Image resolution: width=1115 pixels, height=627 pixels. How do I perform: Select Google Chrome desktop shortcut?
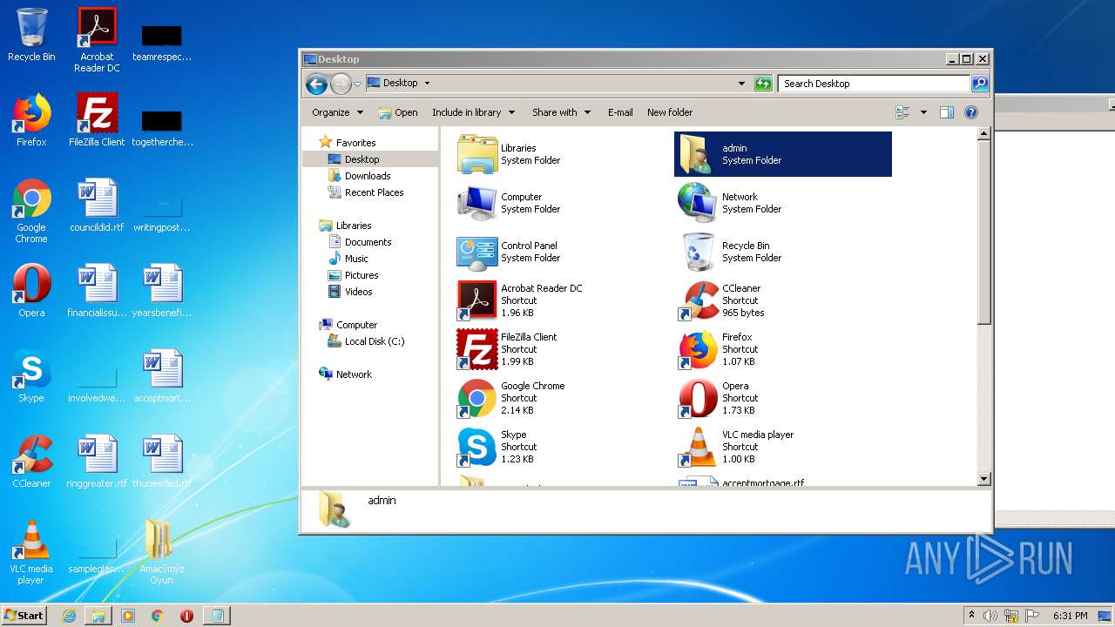tap(31, 211)
